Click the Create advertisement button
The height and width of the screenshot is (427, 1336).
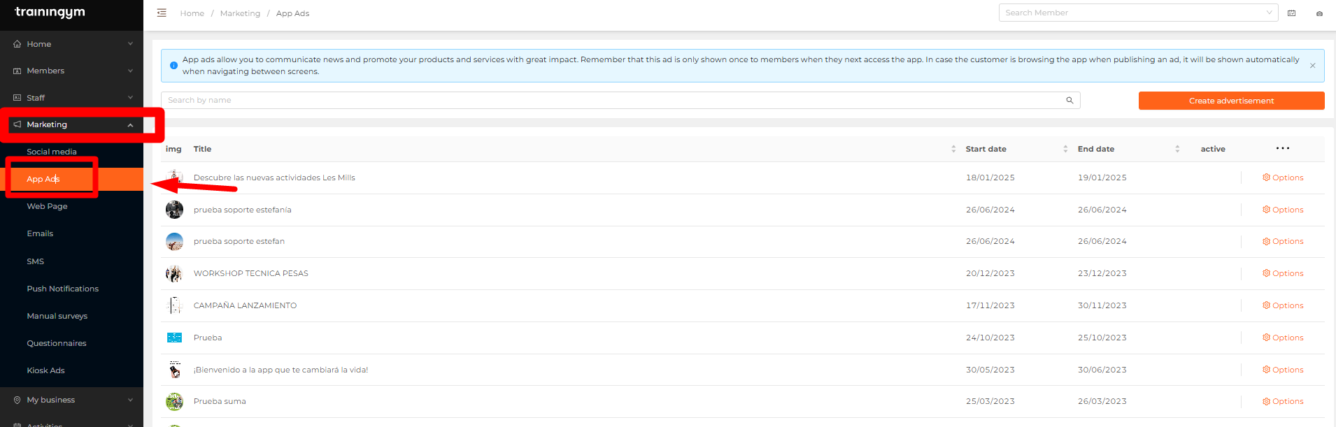(x=1231, y=101)
